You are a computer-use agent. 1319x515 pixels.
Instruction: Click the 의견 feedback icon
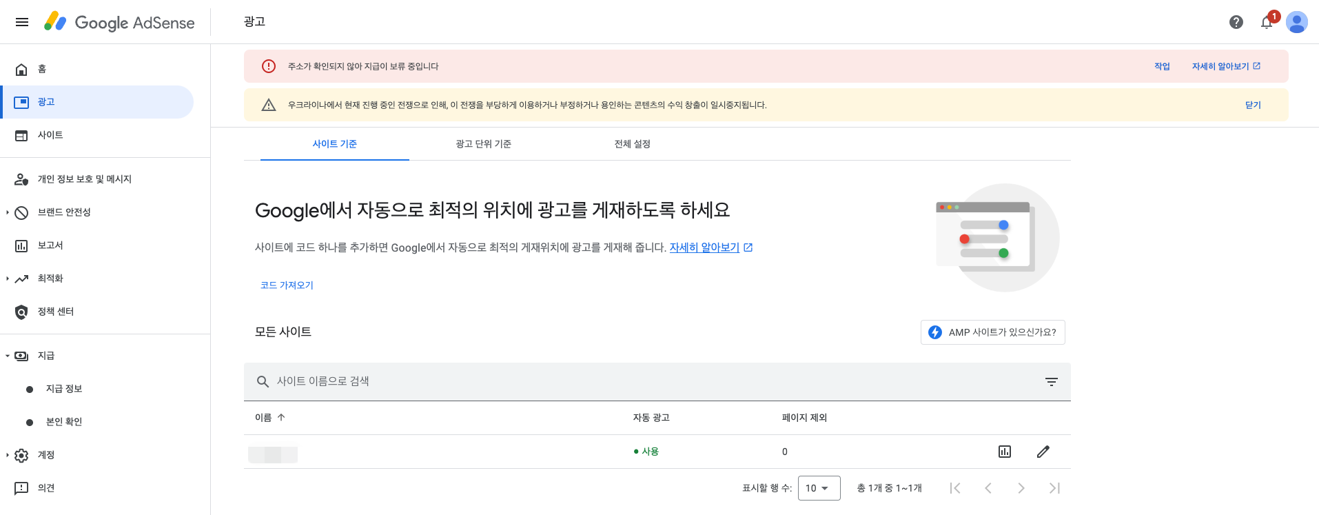click(21, 488)
